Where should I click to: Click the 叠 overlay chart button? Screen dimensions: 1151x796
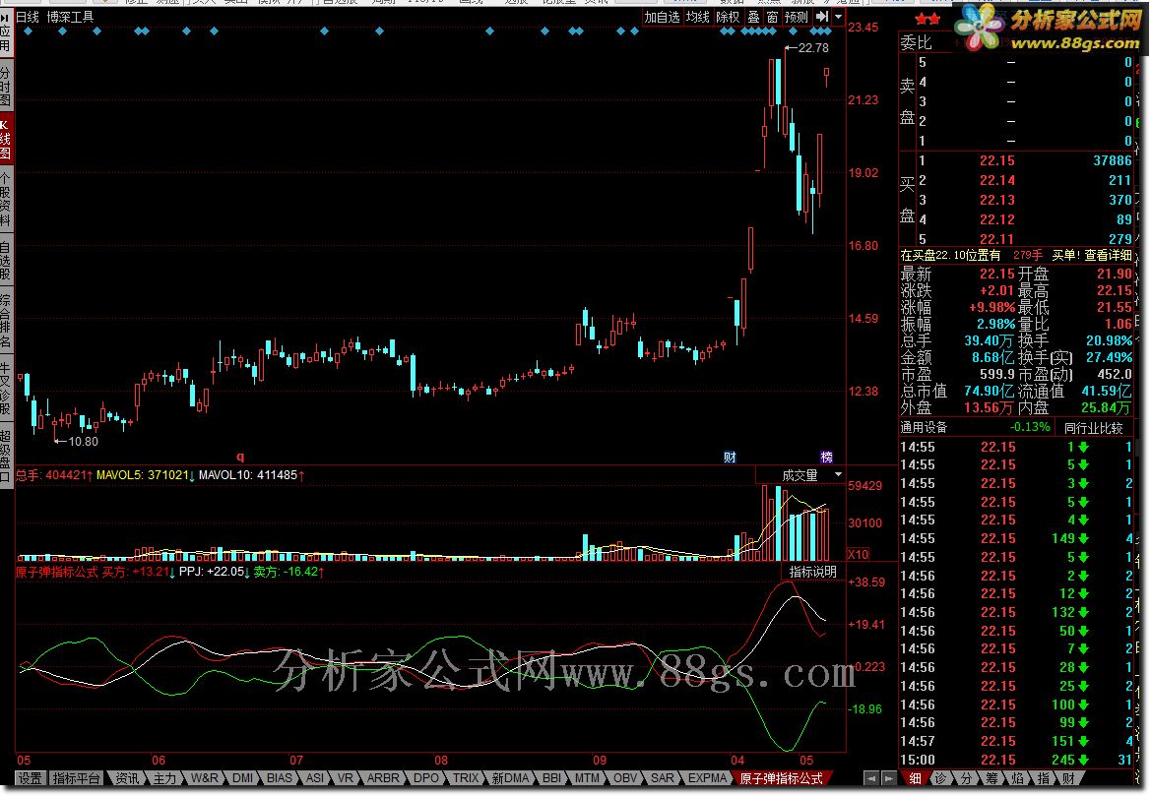tap(754, 17)
